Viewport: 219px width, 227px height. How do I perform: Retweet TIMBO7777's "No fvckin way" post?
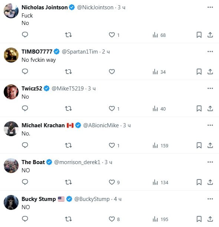68,72
